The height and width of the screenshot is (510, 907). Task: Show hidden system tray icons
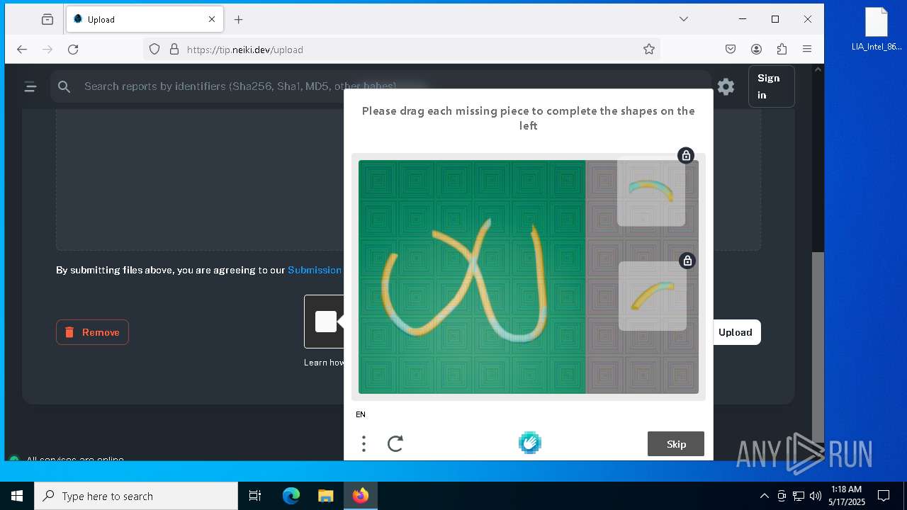(764, 496)
